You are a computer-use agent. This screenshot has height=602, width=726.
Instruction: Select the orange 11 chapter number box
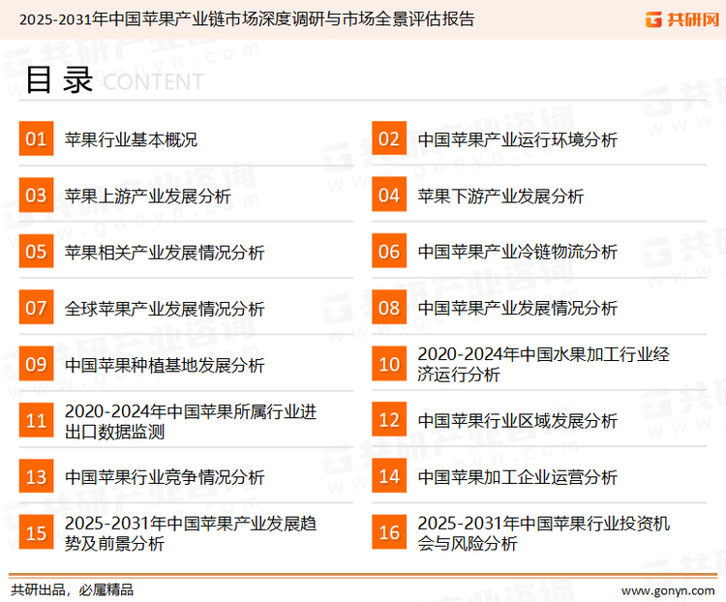(x=36, y=420)
